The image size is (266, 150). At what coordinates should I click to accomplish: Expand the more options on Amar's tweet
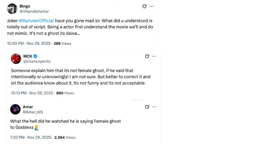154,107
